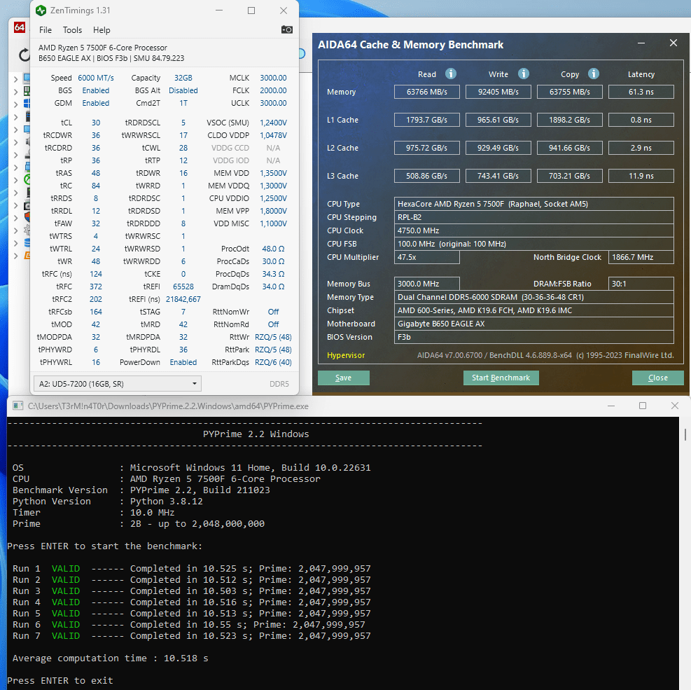Maximize the ZenTimings window

(251, 11)
